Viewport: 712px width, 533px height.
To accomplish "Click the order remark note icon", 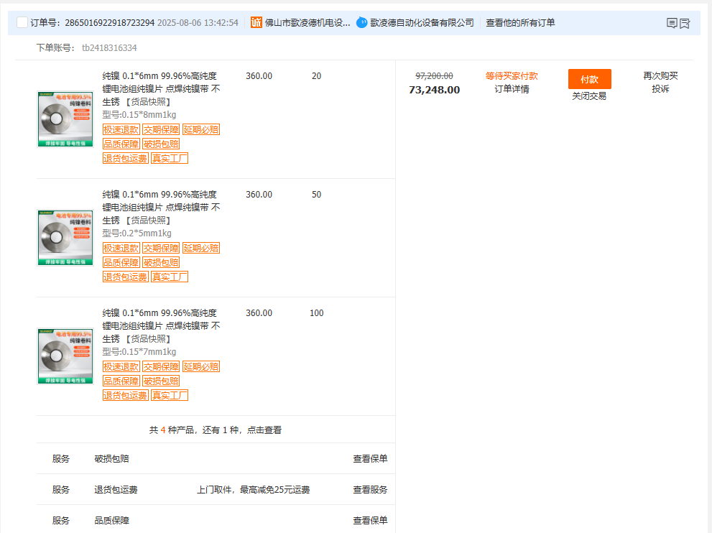I will click(x=672, y=23).
